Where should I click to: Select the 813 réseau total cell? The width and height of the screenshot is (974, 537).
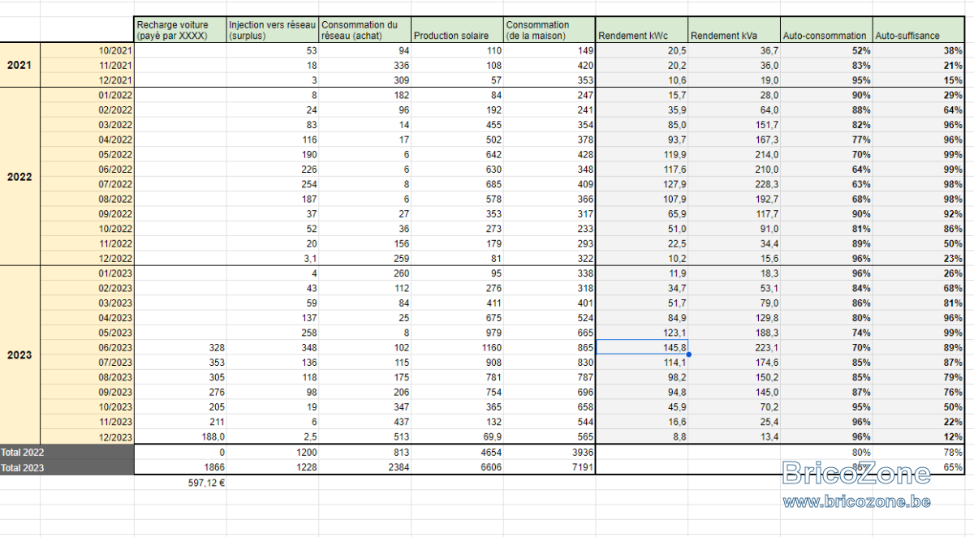(365, 452)
